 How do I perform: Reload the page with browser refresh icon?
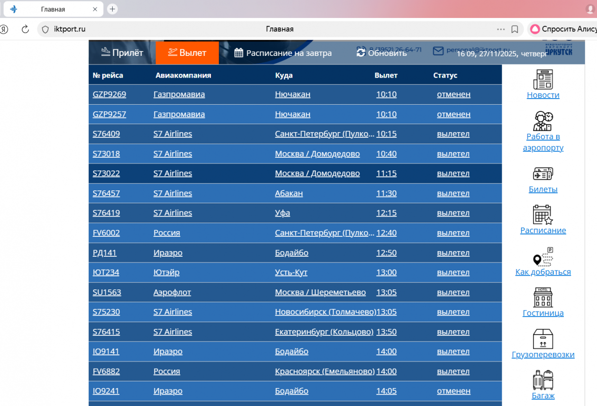[26, 29]
